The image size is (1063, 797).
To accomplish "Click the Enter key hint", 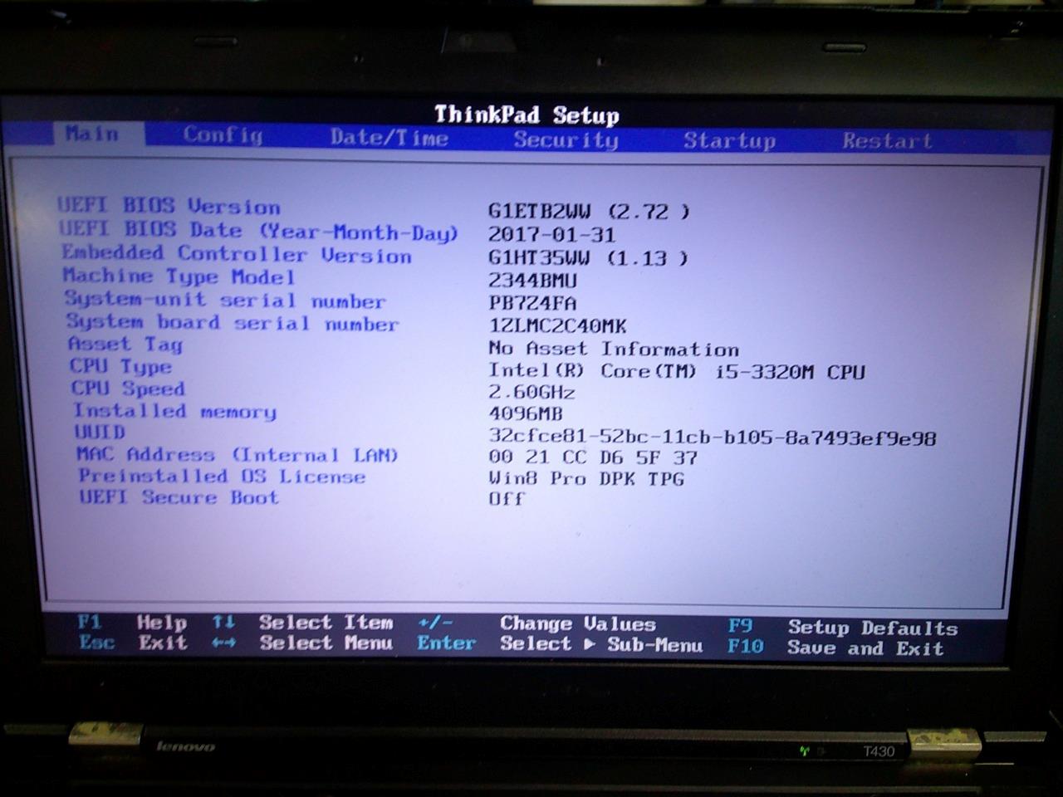I will coord(447,643).
